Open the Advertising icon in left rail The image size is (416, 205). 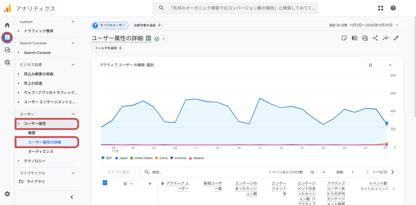pos(7,62)
